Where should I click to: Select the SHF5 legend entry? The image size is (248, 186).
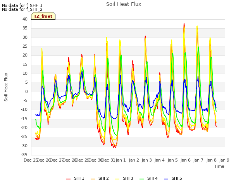click(x=173, y=178)
